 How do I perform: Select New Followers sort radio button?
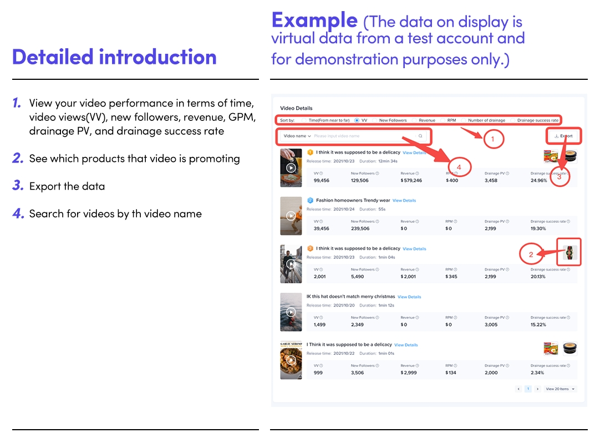[x=377, y=120]
